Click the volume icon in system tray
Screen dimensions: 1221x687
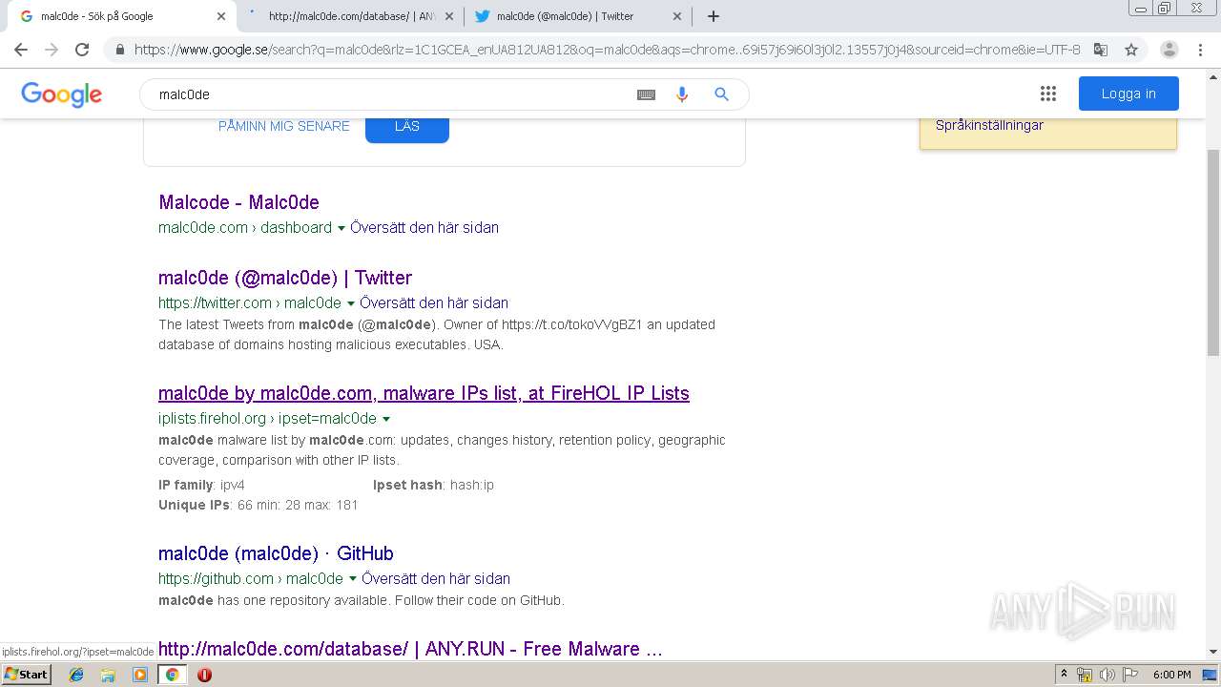[1107, 675]
